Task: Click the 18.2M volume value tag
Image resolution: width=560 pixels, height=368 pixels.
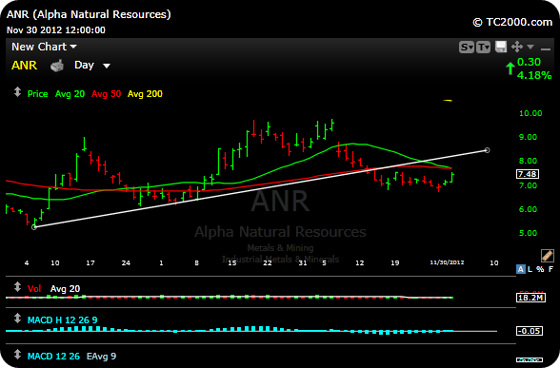Action: click(530, 298)
